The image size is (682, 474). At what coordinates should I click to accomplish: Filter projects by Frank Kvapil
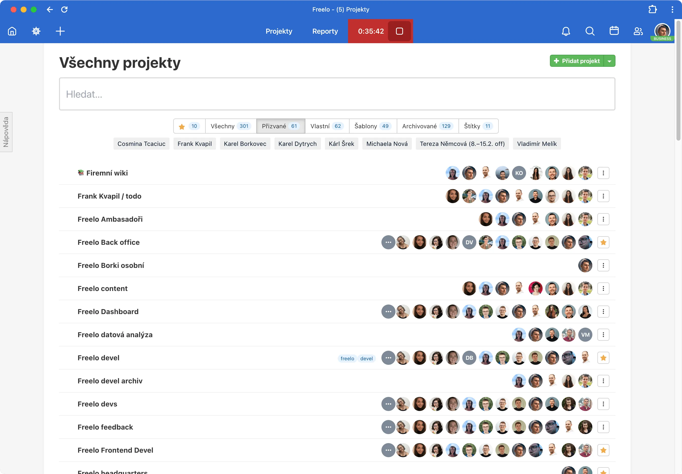point(195,144)
